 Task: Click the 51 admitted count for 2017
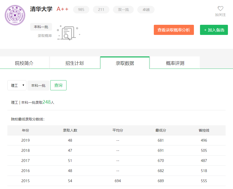tap(70, 161)
